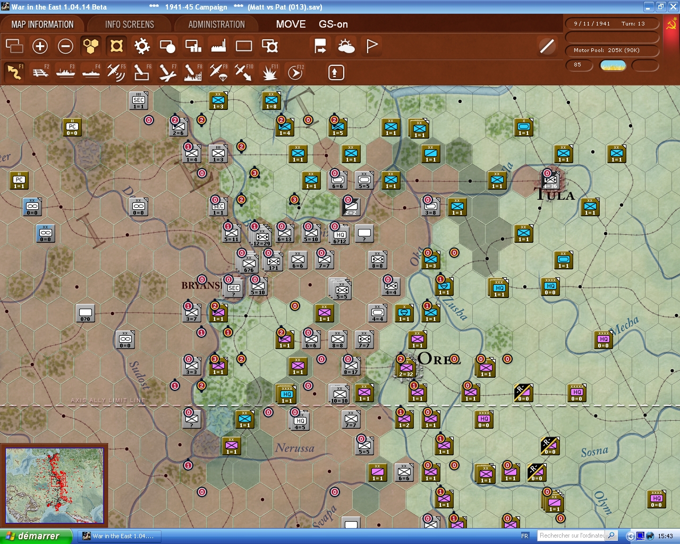This screenshot has height=544, width=680.
Task: Toggle the empty rectangle unit display icon
Action: 244,46
